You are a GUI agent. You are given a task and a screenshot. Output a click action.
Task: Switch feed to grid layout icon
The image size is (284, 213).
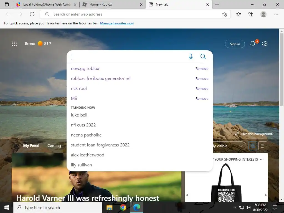pyautogui.click(x=253, y=146)
